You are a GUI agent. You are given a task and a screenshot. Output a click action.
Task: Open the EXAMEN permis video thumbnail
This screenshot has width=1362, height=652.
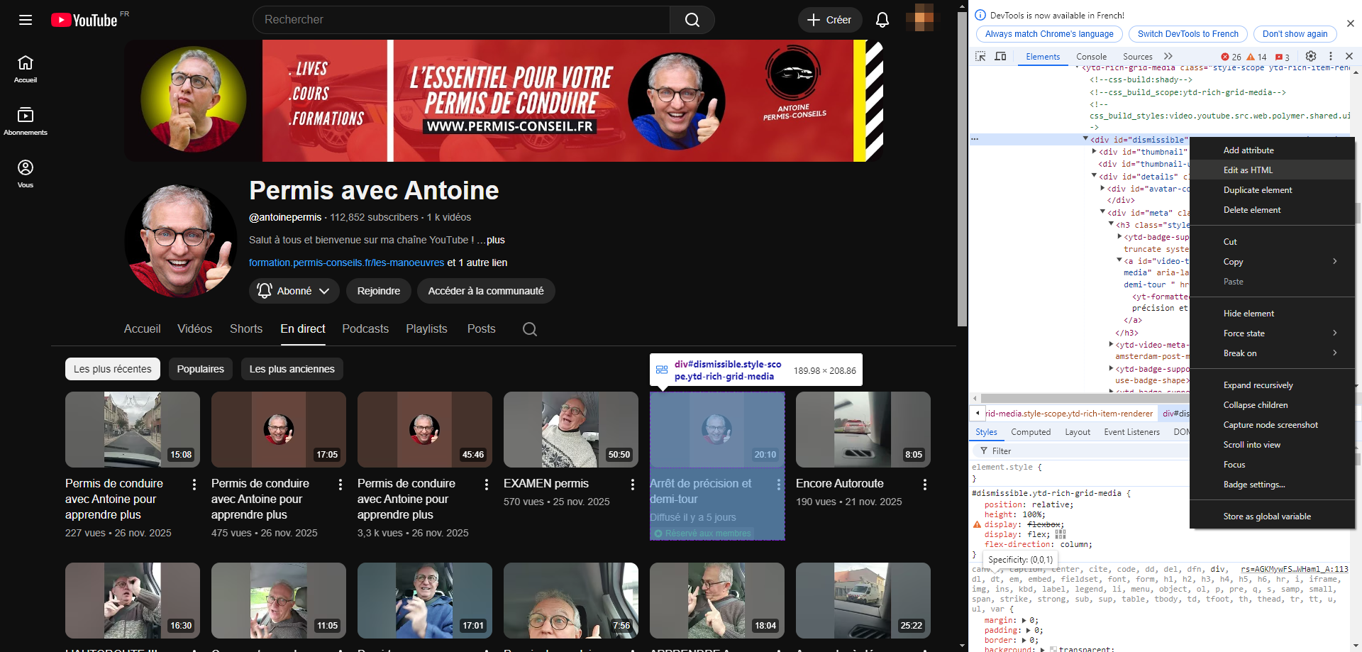coord(570,429)
